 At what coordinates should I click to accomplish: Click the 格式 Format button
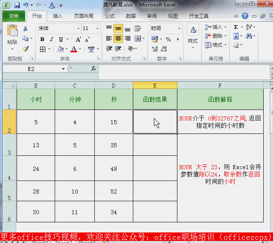point(214,45)
